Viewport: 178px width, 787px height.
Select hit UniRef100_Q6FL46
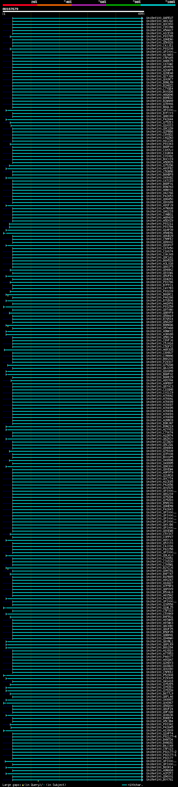[159, 696]
